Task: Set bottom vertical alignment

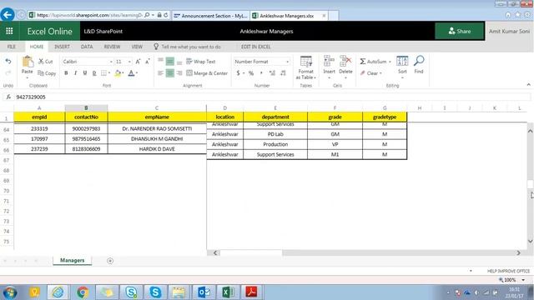Action: point(179,62)
